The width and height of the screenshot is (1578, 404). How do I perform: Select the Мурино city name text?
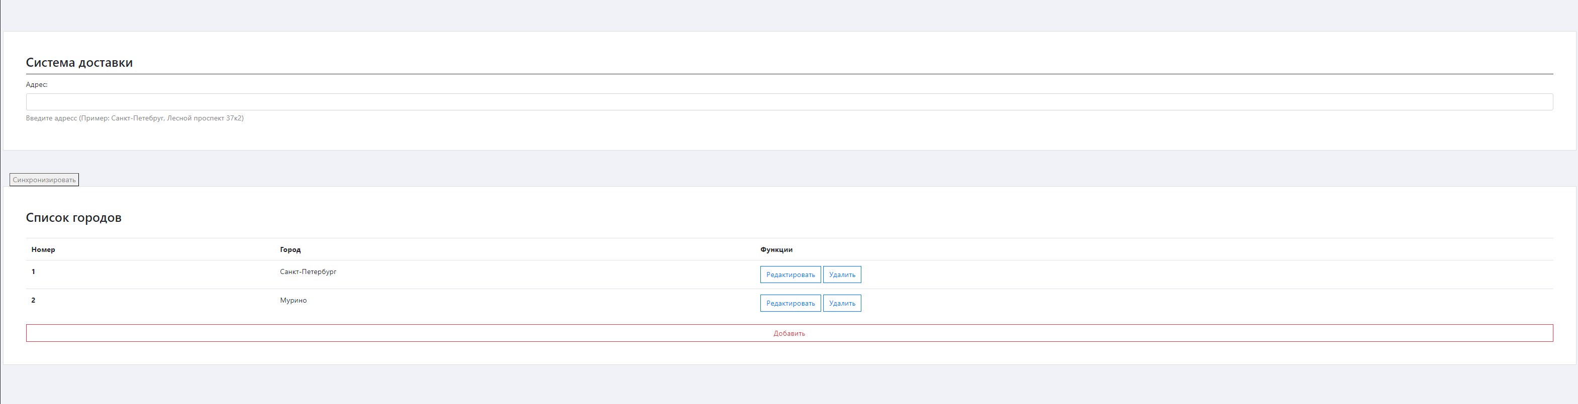(x=293, y=301)
